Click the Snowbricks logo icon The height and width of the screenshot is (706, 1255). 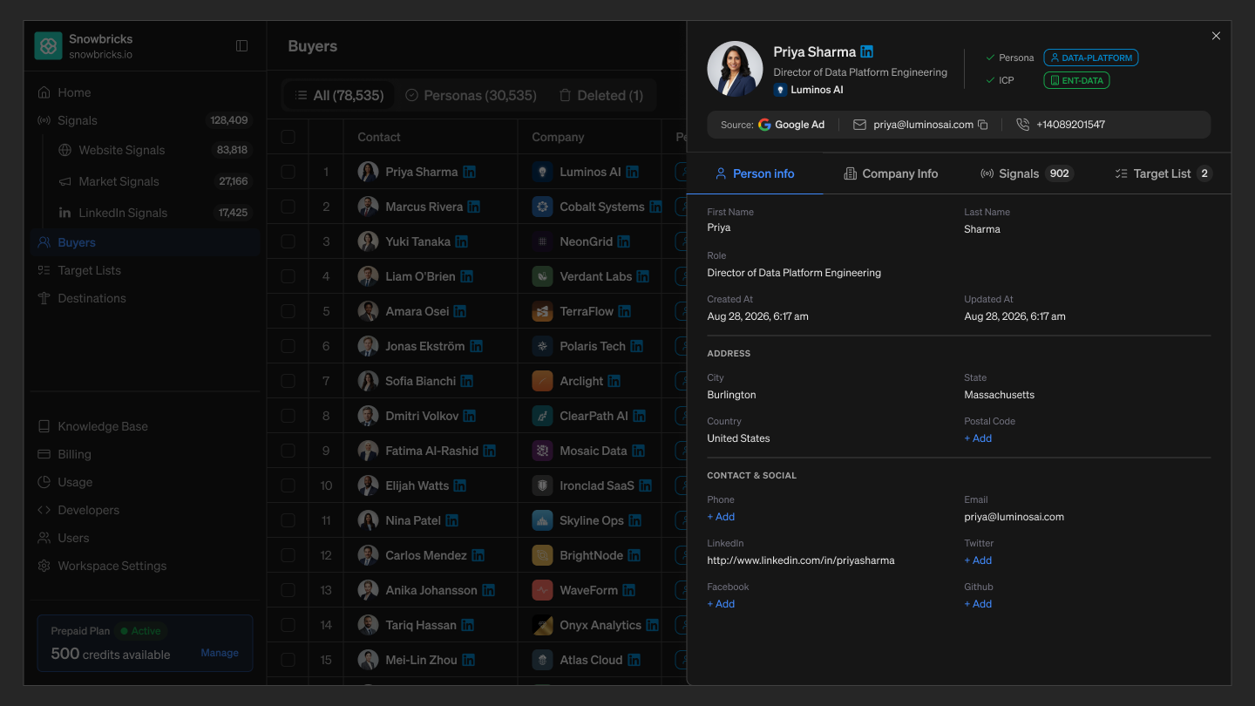tap(48, 46)
